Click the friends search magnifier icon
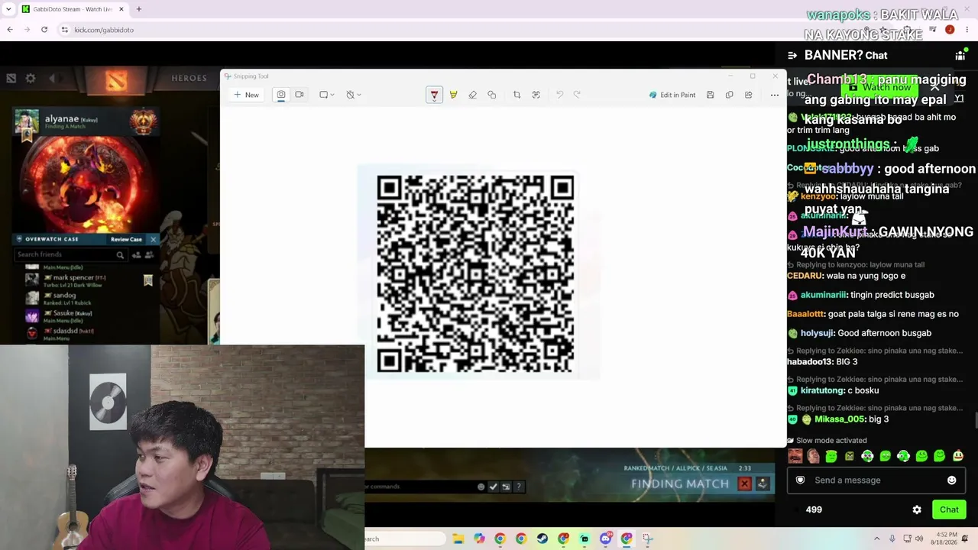The height and width of the screenshot is (550, 978). point(120,255)
